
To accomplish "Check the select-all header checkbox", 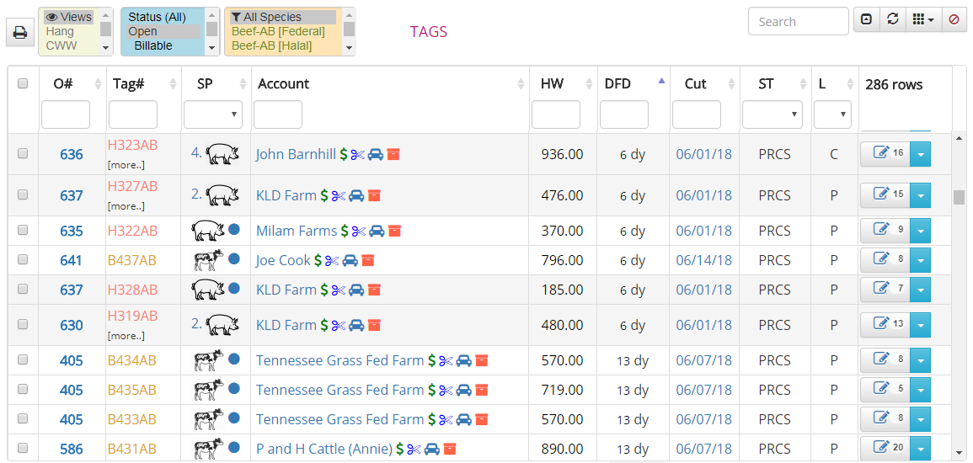I will pos(23,83).
